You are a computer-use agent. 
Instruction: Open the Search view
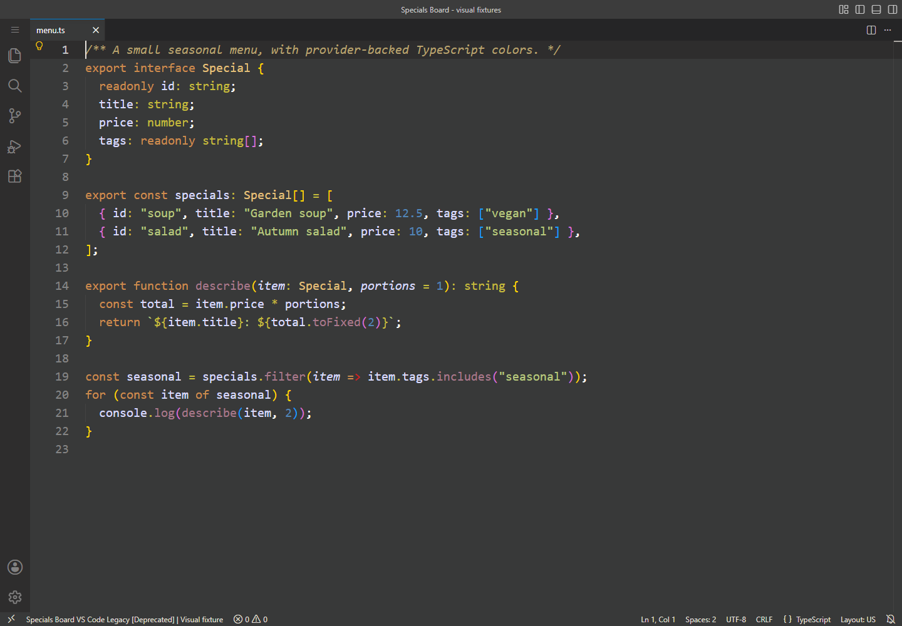[x=15, y=86]
